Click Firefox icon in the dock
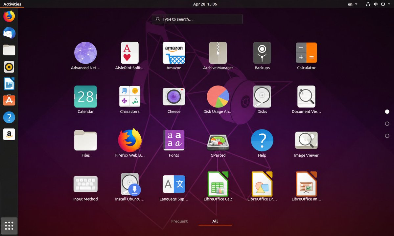Image resolution: width=394 pixels, height=236 pixels. click(9, 16)
